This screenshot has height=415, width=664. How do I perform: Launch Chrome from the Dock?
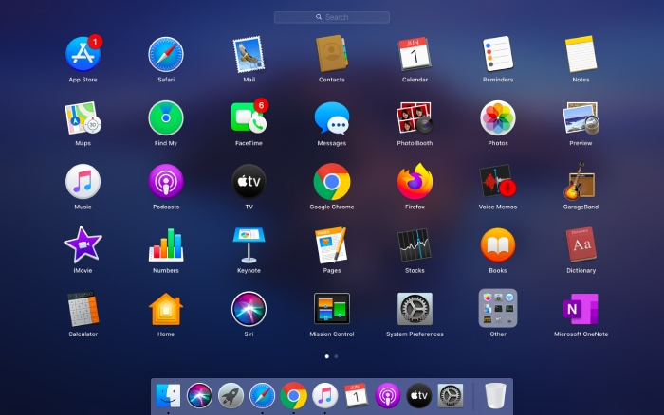293,396
